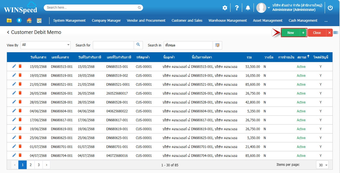340x173 pixels.
Task: Click the blue bookmark icon
Action: [x=19, y=21]
